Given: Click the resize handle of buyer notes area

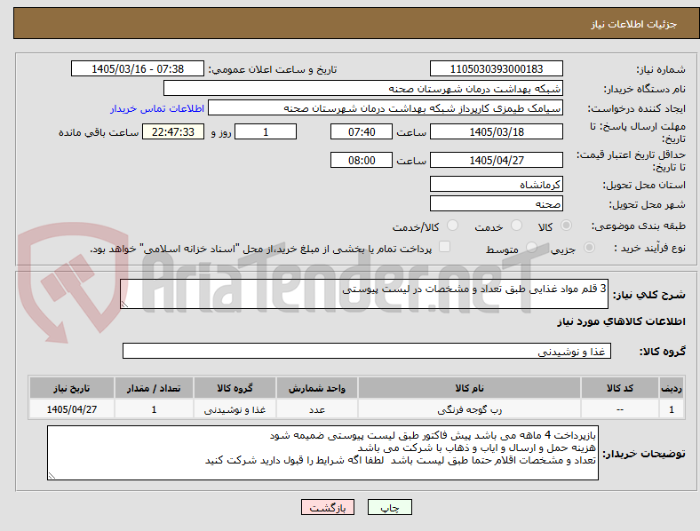Looking at the screenshot, I should [x=52, y=476].
